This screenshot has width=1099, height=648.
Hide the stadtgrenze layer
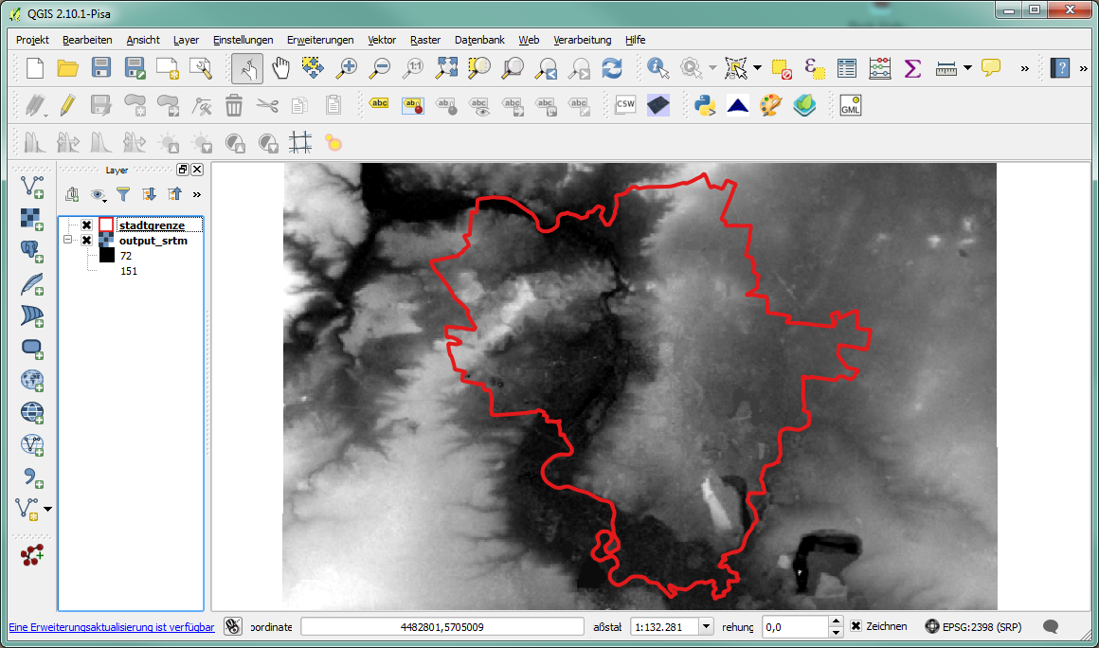point(86,225)
